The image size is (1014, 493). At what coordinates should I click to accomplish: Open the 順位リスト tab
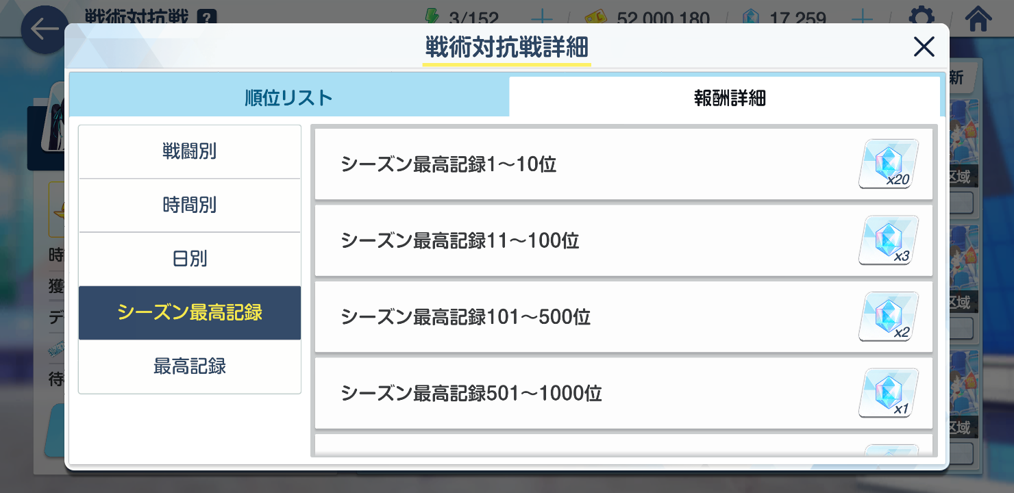289,97
